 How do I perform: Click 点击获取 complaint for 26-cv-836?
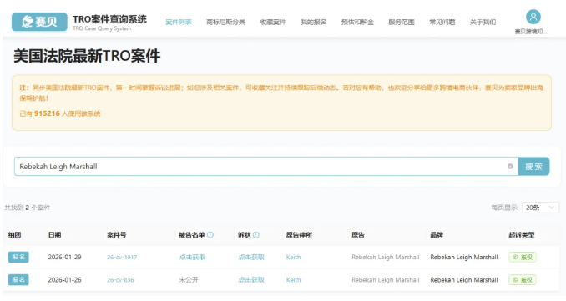[x=251, y=280]
